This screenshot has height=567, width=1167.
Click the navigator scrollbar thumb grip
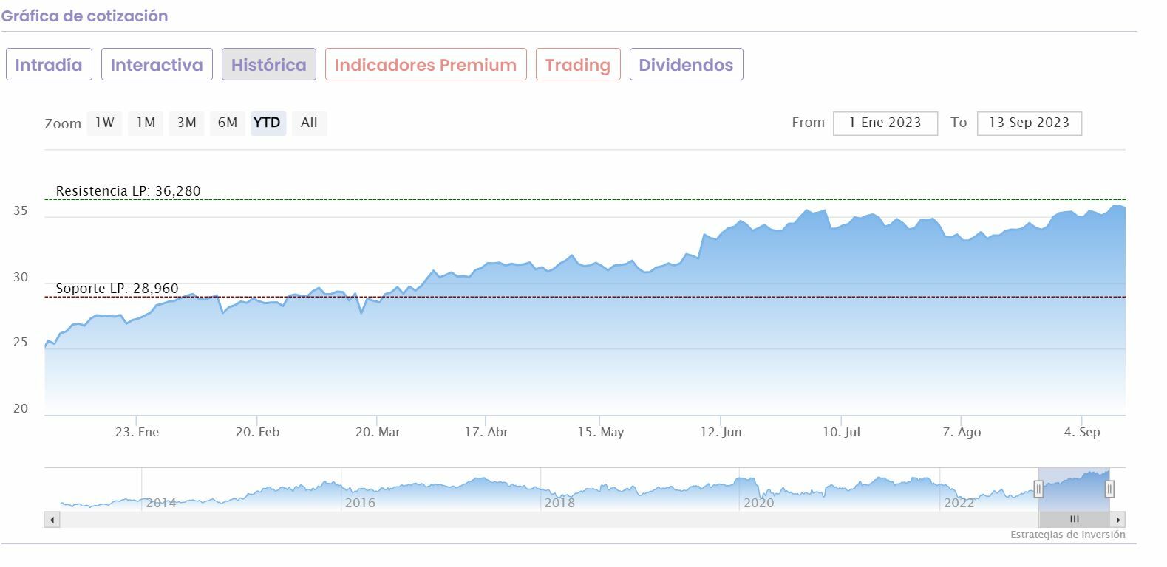click(1074, 520)
